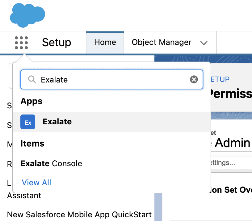Image resolution: width=252 pixels, height=221 pixels.
Task: Open the App Launcher nine-dot icon
Action: pyautogui.click(x=21, y=42)
